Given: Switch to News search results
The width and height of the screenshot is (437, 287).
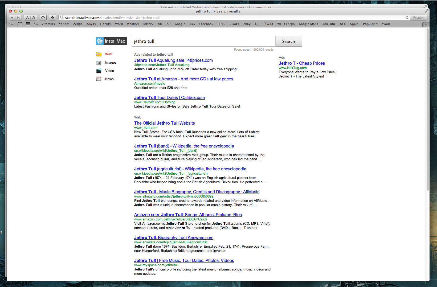Looking at the screenshot, I should click(109, 79).
